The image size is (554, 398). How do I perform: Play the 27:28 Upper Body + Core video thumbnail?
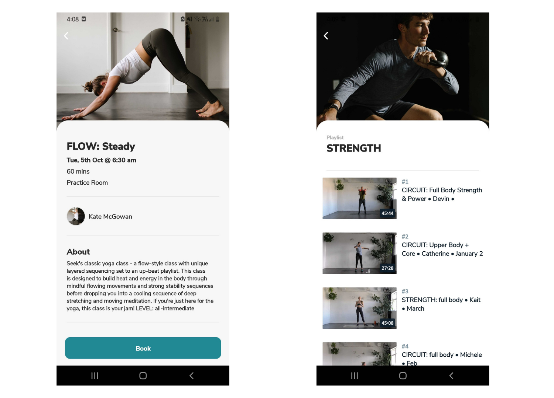359,253
